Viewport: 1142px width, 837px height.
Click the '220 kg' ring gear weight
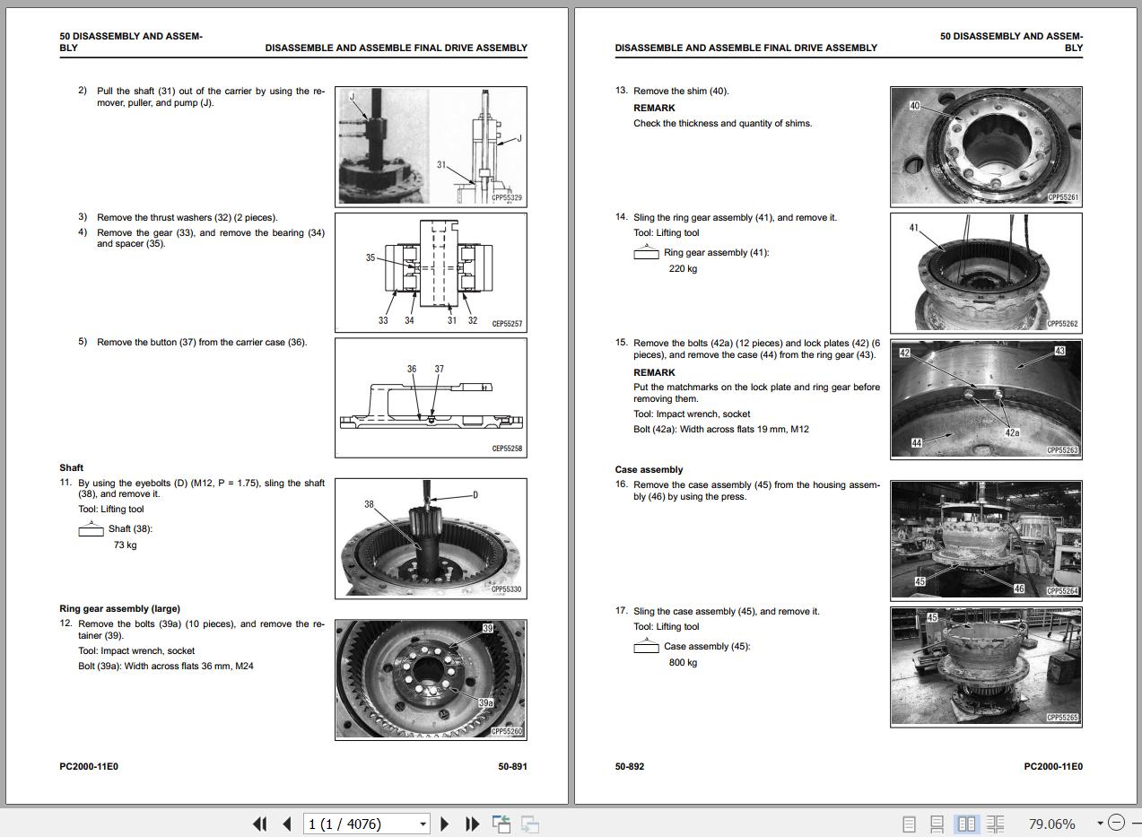[x=683, y=268]
